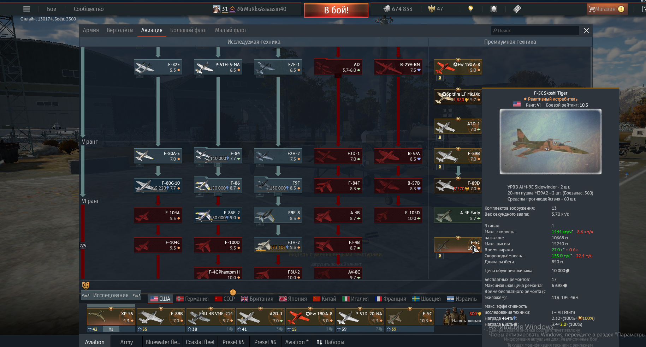Select the F4U-4B VMF-214 crew slot
646x347 pixels.
click(x=211, y=317)
